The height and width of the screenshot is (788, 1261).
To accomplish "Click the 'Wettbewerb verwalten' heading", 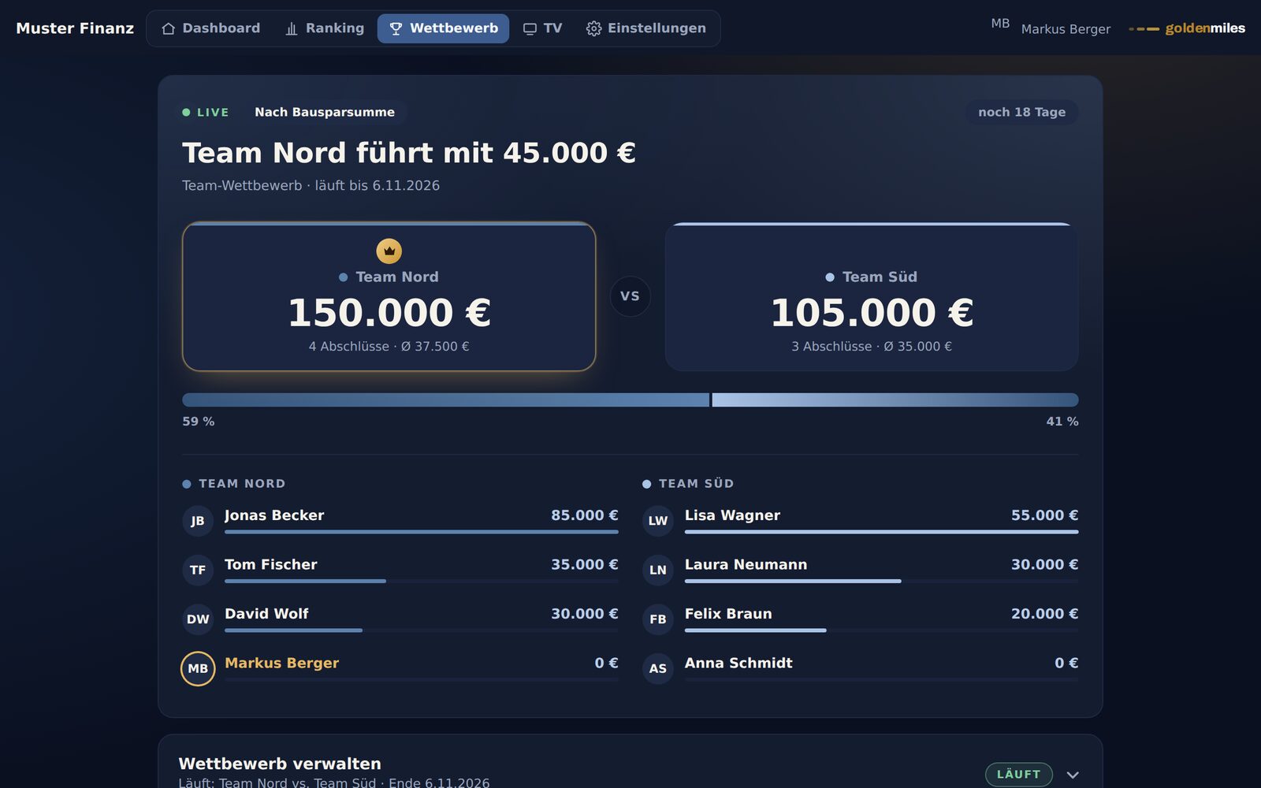I will 280,764.
